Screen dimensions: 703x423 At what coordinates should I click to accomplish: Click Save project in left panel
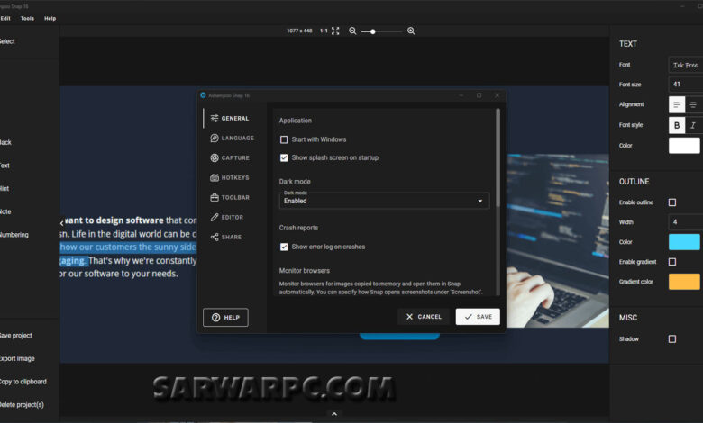click(15, 336)
